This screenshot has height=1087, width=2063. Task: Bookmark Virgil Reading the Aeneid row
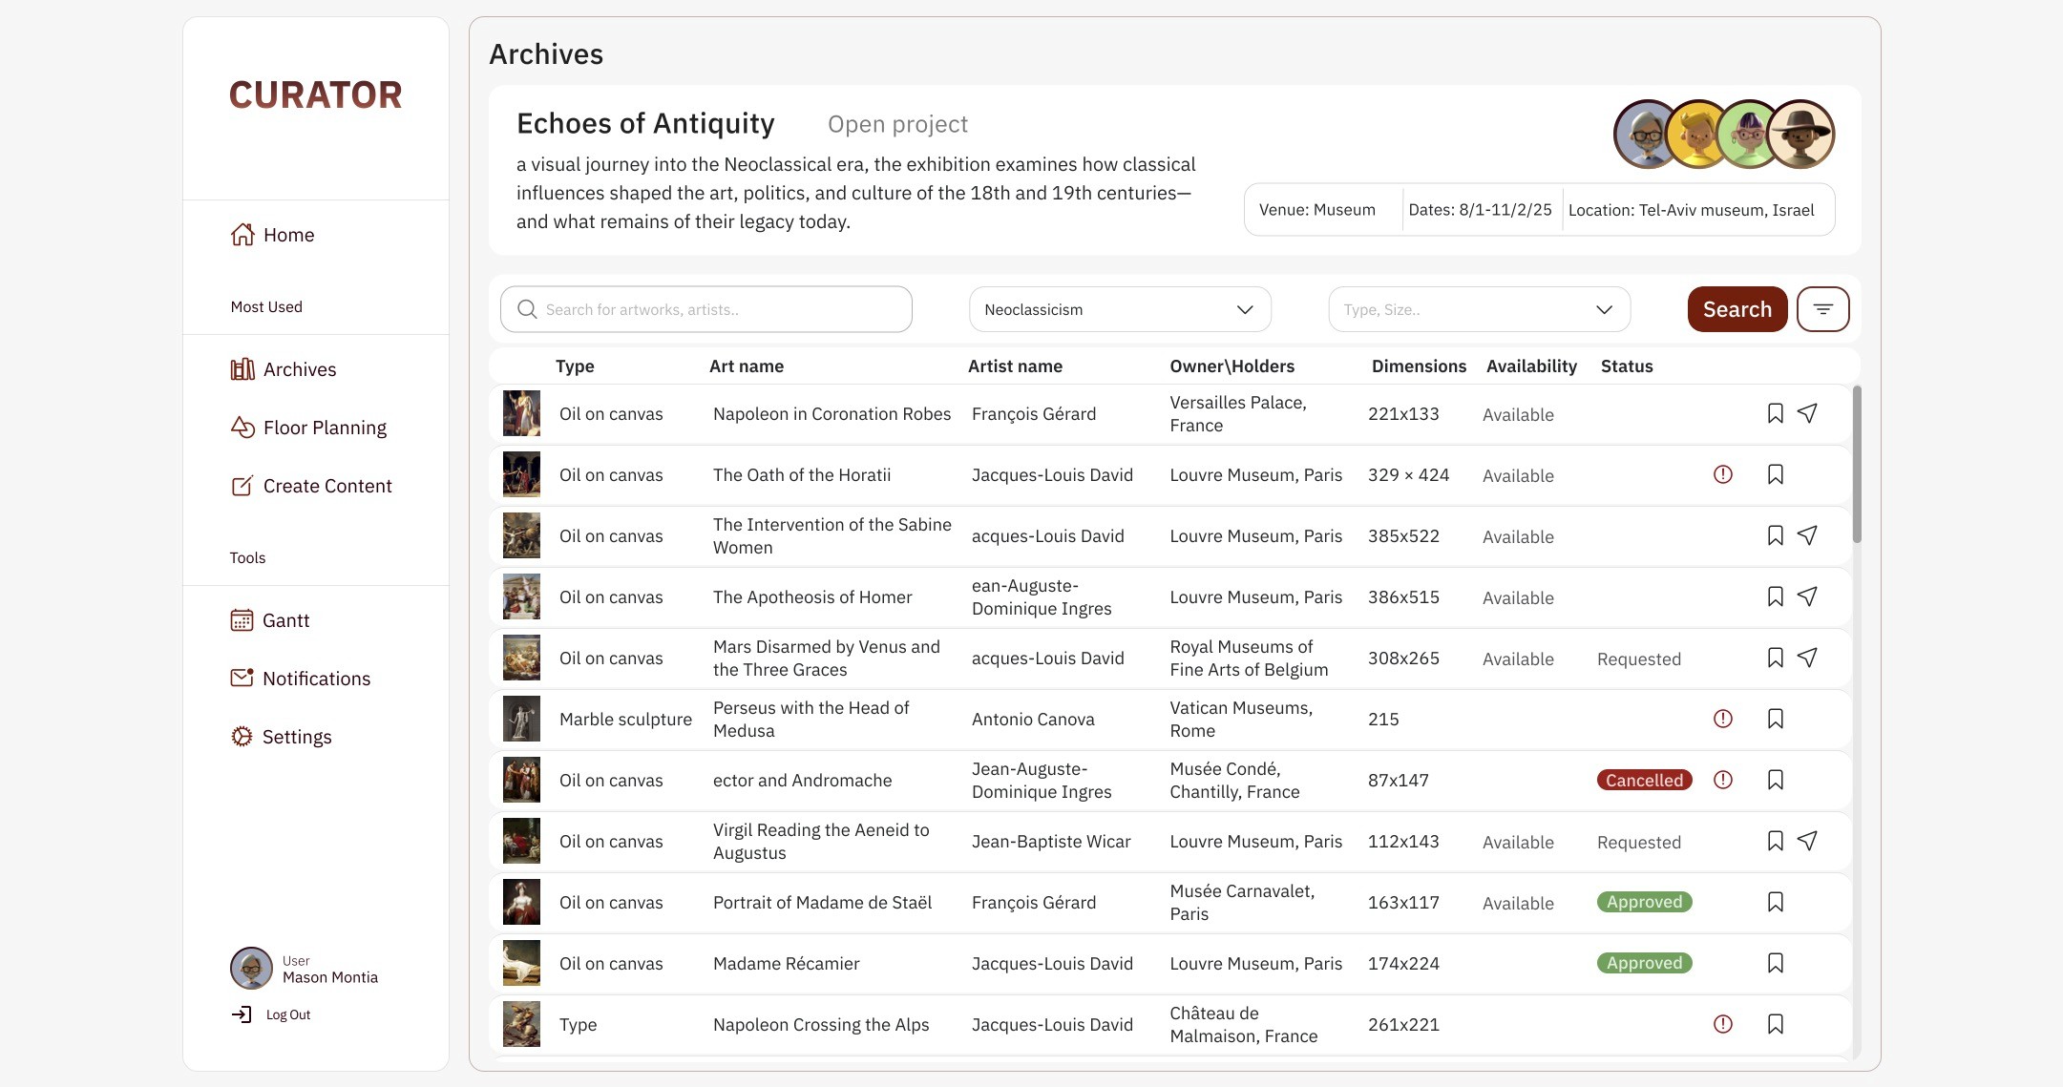pos(1775,841)
